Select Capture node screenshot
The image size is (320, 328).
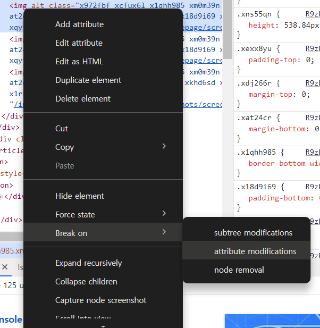[x=101, y=300]
